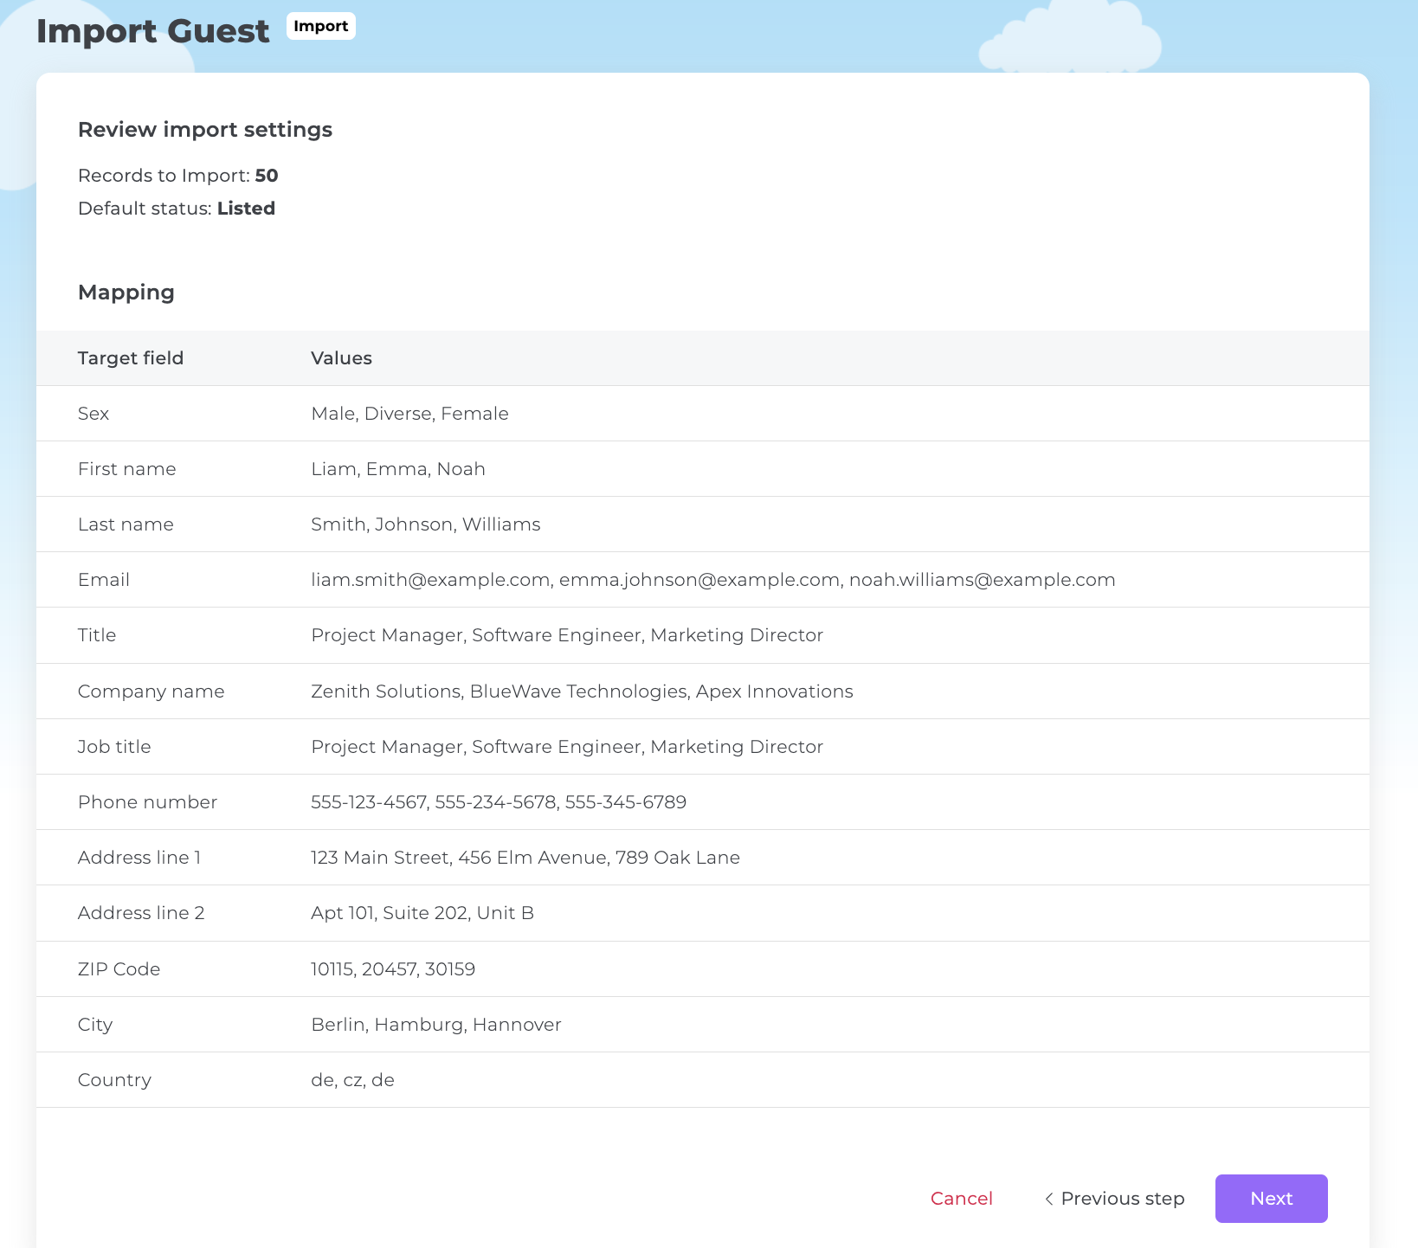
Task: Select the Address line 2 label
Action: click(x=141, y=913)
